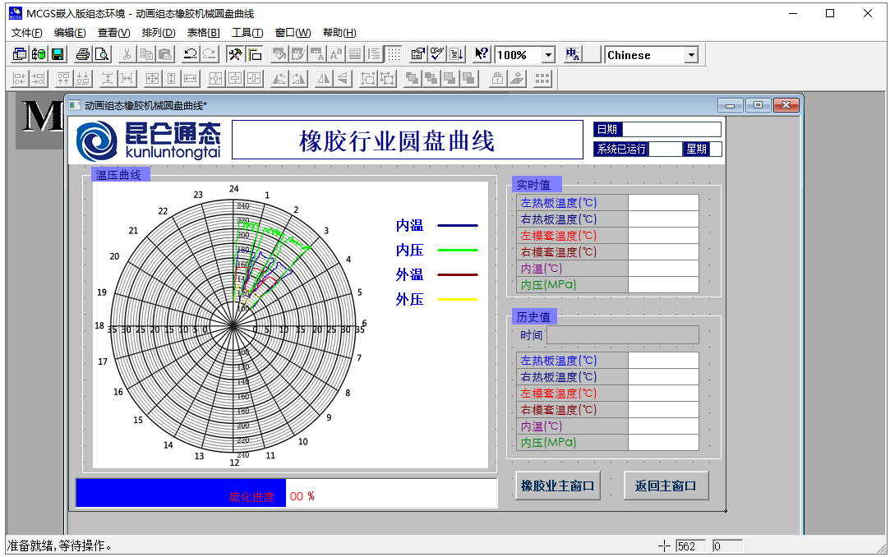Click the language switch icon
890x557 pixels.
click(573, 54)
